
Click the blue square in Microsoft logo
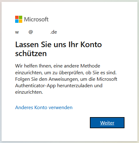17,21
